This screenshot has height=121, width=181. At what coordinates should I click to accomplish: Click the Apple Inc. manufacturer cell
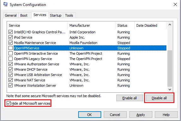click(x=77, y=37)
